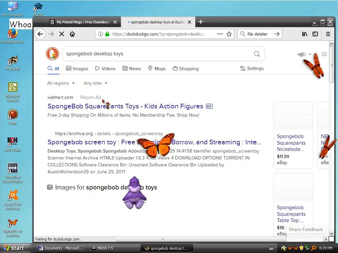This screenshot has height=253, width=338.
Task: Switch to Shopping results tab
Action: click(186, 69)
